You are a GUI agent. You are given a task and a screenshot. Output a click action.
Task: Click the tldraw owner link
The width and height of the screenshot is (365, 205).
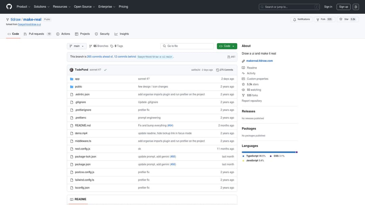coord(16,20)
